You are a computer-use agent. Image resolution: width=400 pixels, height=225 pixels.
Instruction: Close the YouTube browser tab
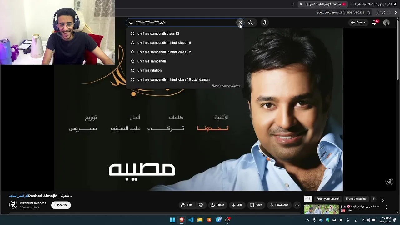click(x=301, y=4)
